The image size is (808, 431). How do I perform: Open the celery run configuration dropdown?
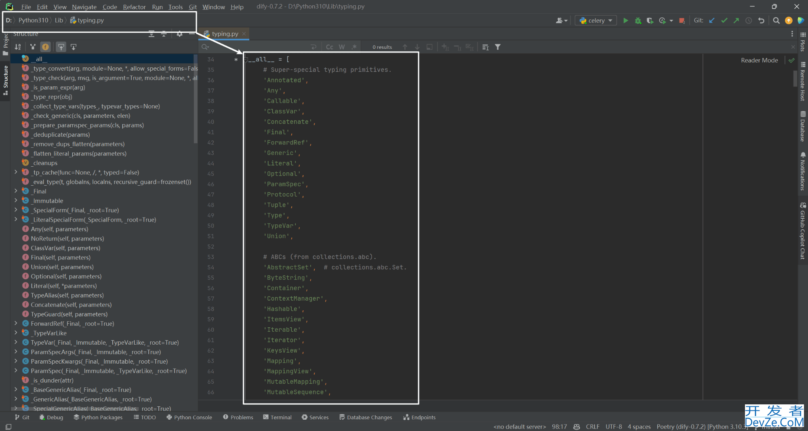coord(596,21)
